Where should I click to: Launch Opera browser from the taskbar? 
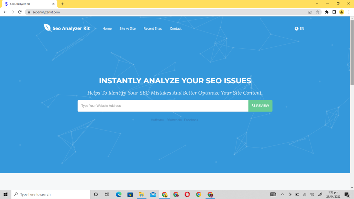187,195
